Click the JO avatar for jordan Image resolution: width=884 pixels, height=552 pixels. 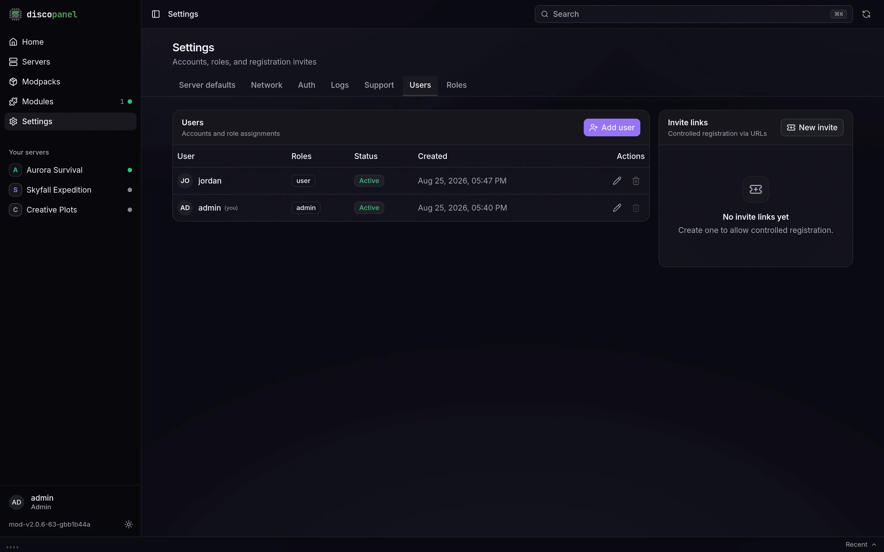coord(185,181)
